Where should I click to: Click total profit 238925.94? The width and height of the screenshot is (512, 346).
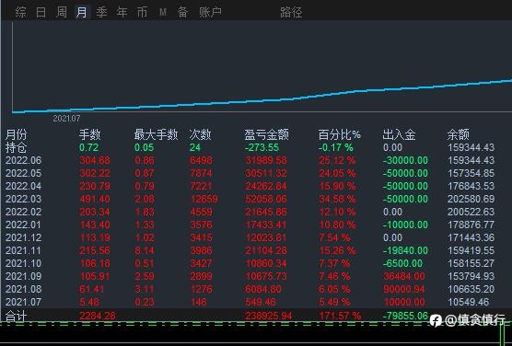[268, 316]
